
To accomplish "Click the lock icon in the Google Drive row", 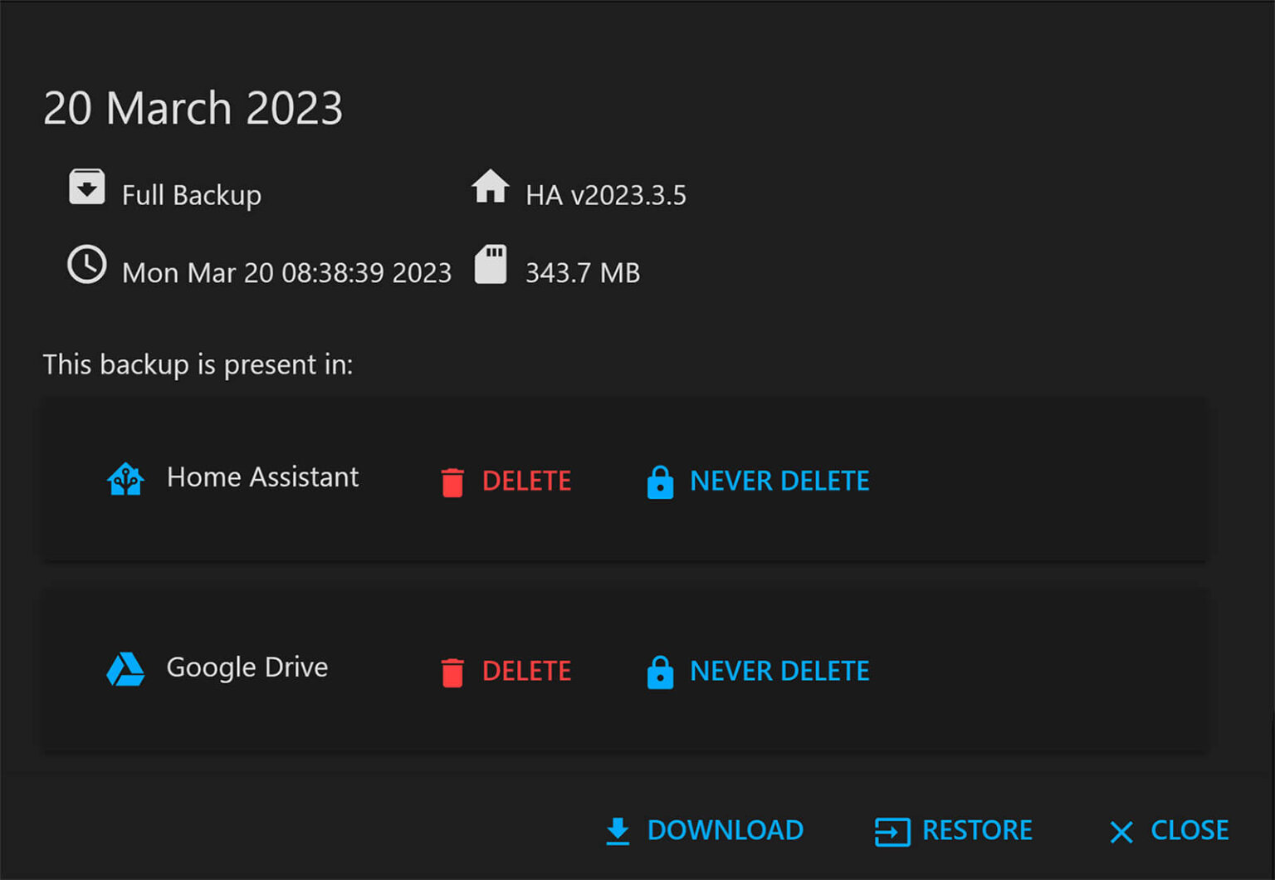I will (x=660, y=672).
